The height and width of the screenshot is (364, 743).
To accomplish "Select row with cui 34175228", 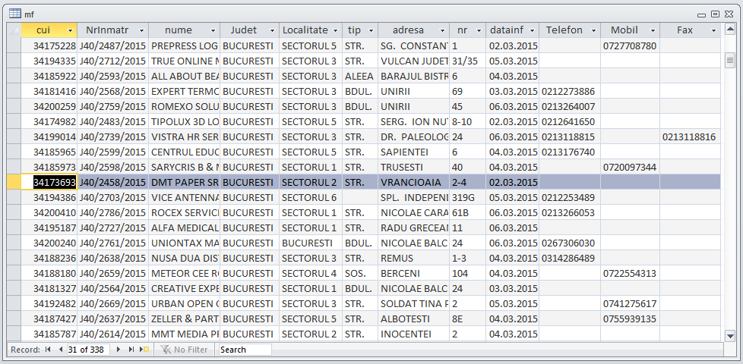I will [14, 46].
